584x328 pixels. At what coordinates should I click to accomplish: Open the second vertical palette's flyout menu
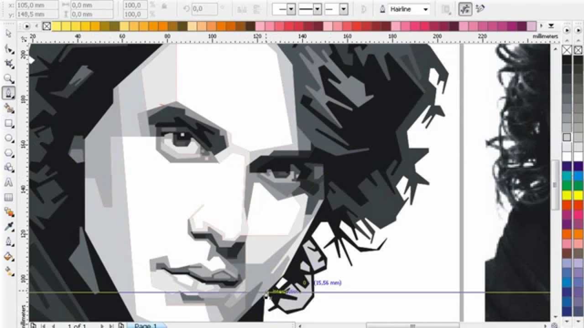tap(579, 31)
